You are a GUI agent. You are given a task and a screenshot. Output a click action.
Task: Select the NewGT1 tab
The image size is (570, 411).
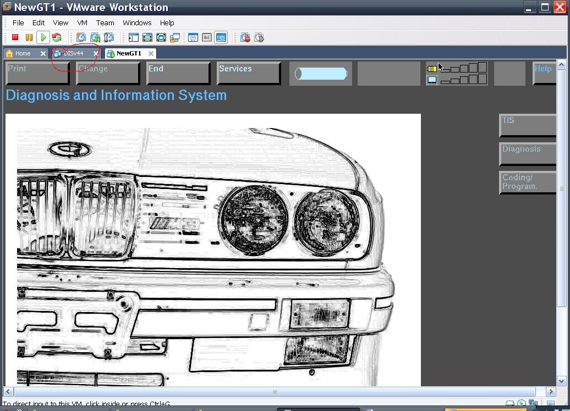point(129,53)
